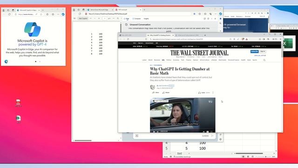Open the Tech section in WSJ nav
Viewport: 298px width, 168px height.
[183, 60]
